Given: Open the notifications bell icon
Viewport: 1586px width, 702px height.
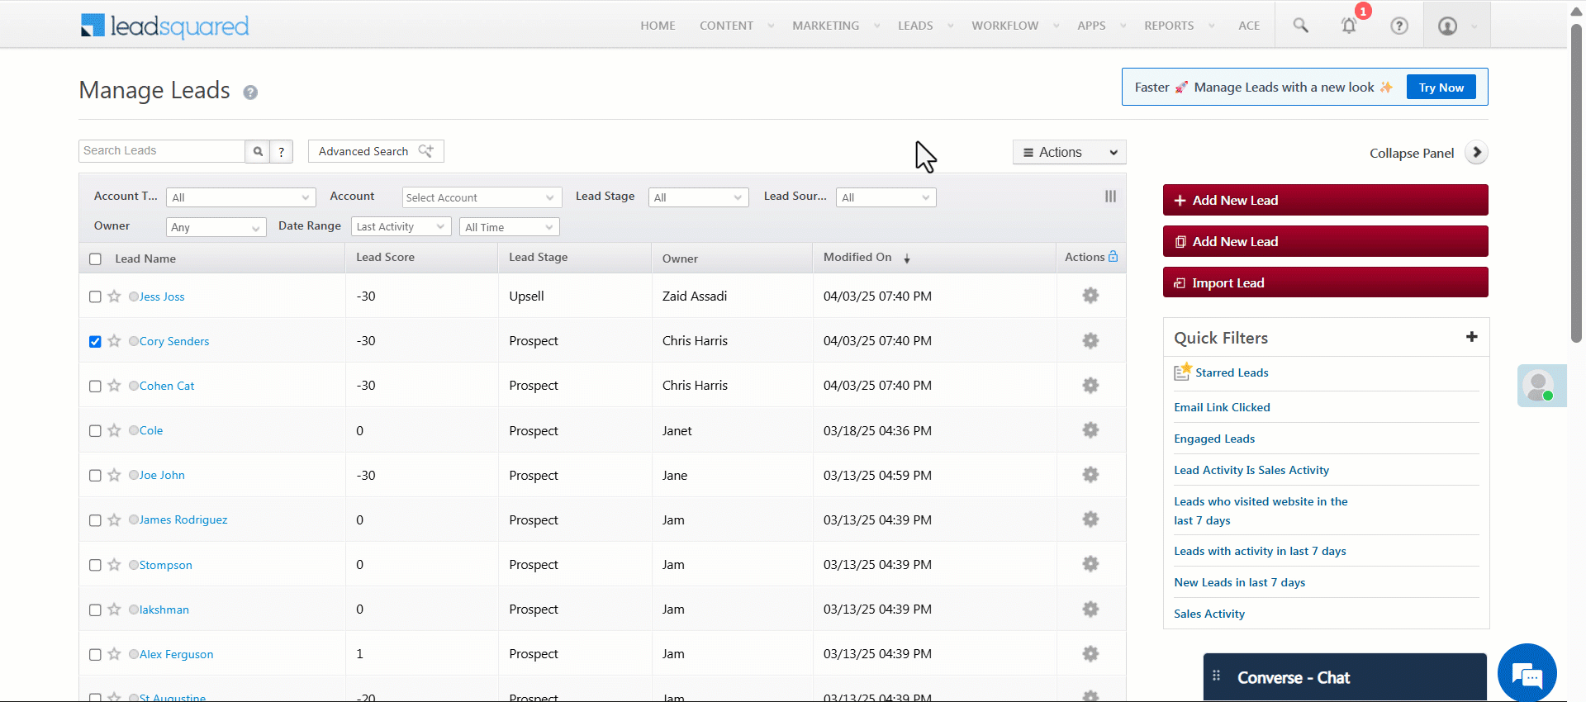Looking at the screenshot, I should pos(1349,26).
